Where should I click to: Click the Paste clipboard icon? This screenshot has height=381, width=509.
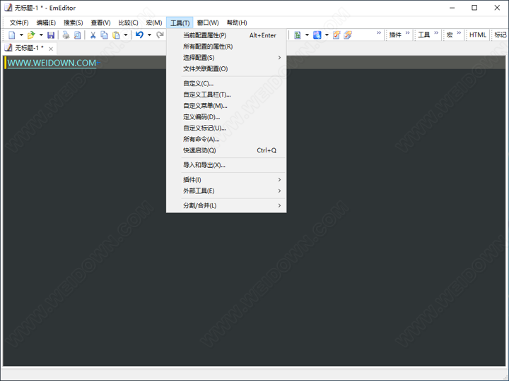coord(116,35)
